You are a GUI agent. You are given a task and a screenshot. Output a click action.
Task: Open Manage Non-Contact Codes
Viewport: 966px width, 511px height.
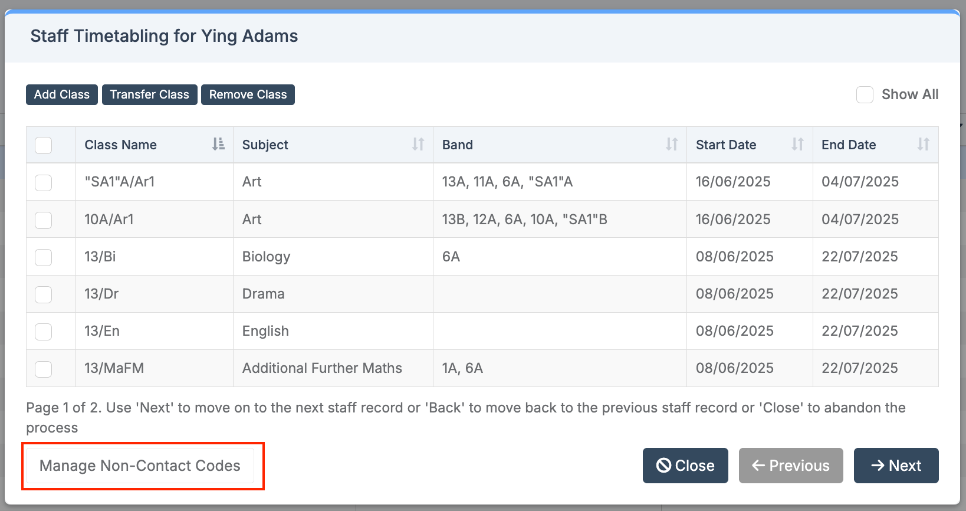tap(140, 466)
